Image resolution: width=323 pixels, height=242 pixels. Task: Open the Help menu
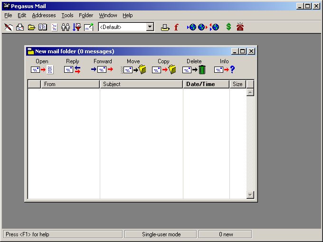[128, 16]
